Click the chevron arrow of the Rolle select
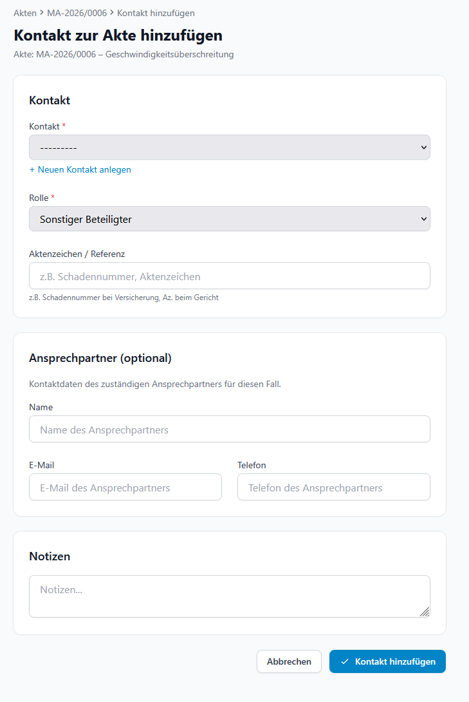Screen dimensions: 469x702 pyautogui.click(x=423, y=219)
